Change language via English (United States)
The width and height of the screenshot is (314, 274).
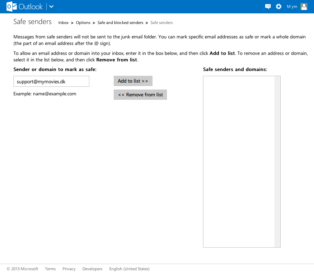[129, 269]
